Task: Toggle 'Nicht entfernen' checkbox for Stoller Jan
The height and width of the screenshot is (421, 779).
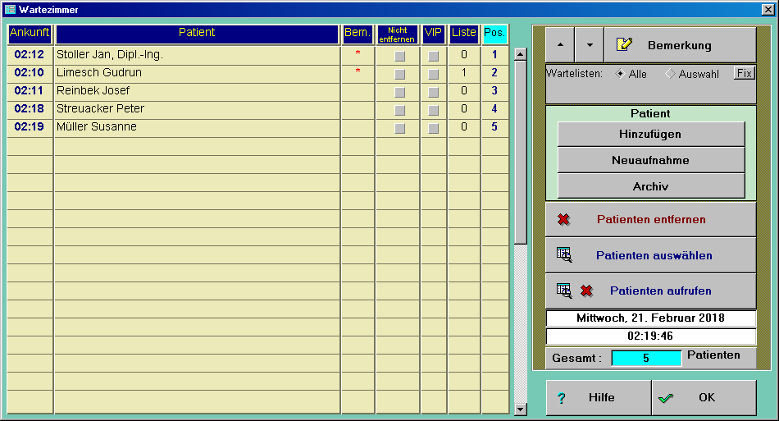Action: click(x=399, y=57)
